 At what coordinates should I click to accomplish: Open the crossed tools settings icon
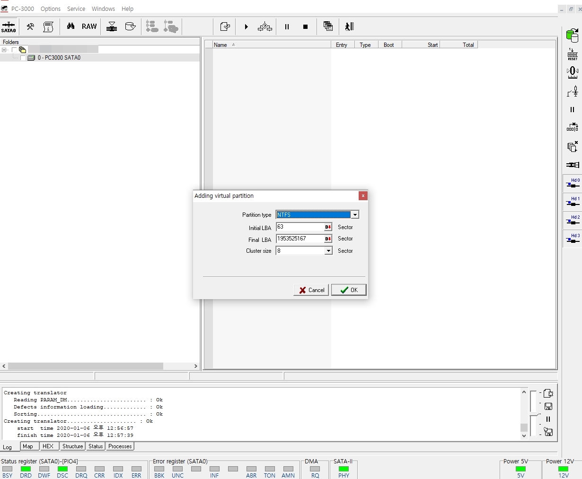point(30,27)
